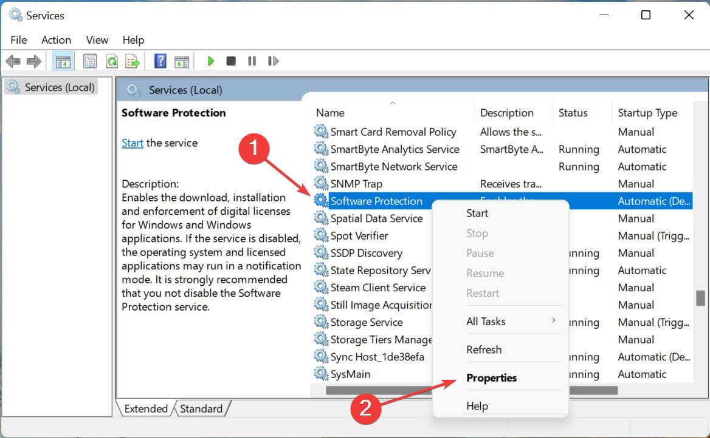The width and height of the screenshot is (710, 438).
Task: Click the Back arrow toolbar icon
Action: click(x=13, y=61)
